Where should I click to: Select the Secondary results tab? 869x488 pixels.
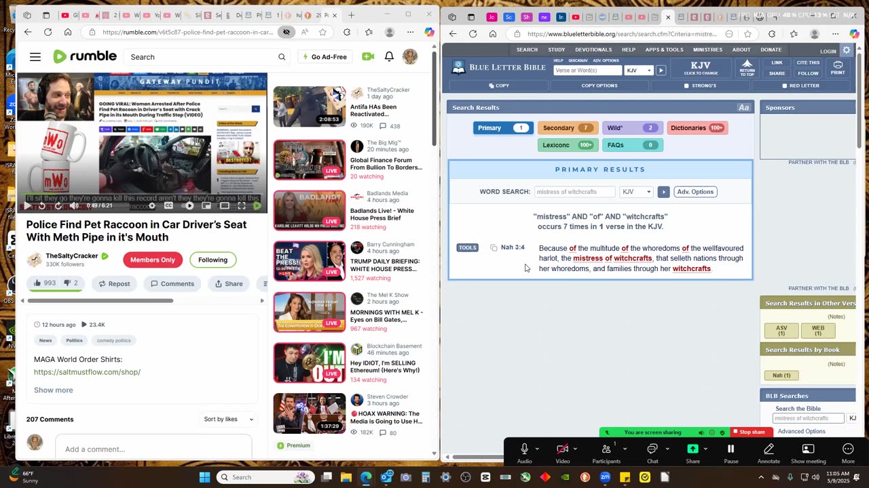[x=568, y=127]
